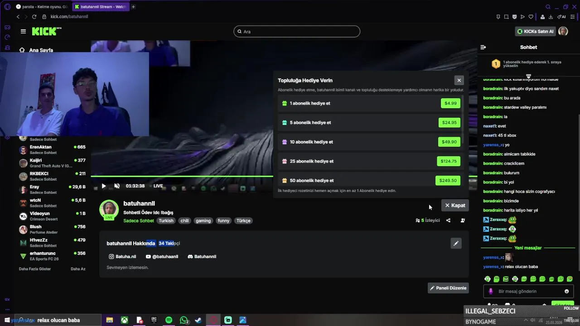Select the chill tag

point(184,221)
